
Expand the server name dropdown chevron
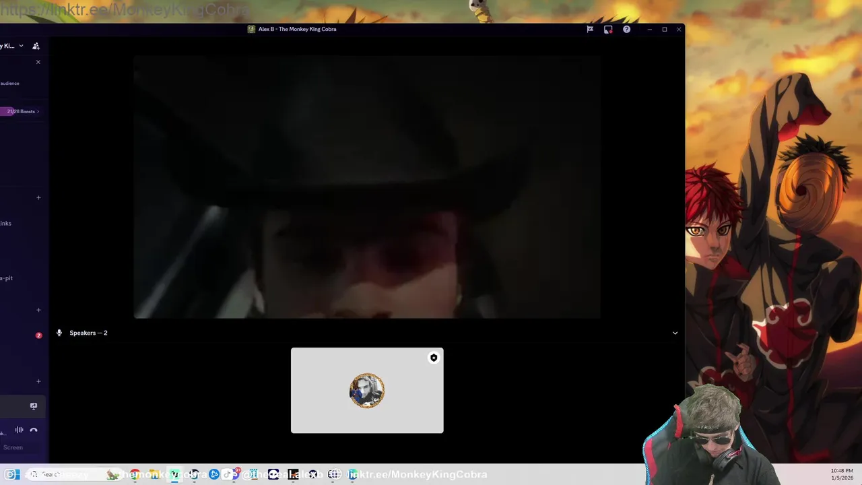point(21,46)
